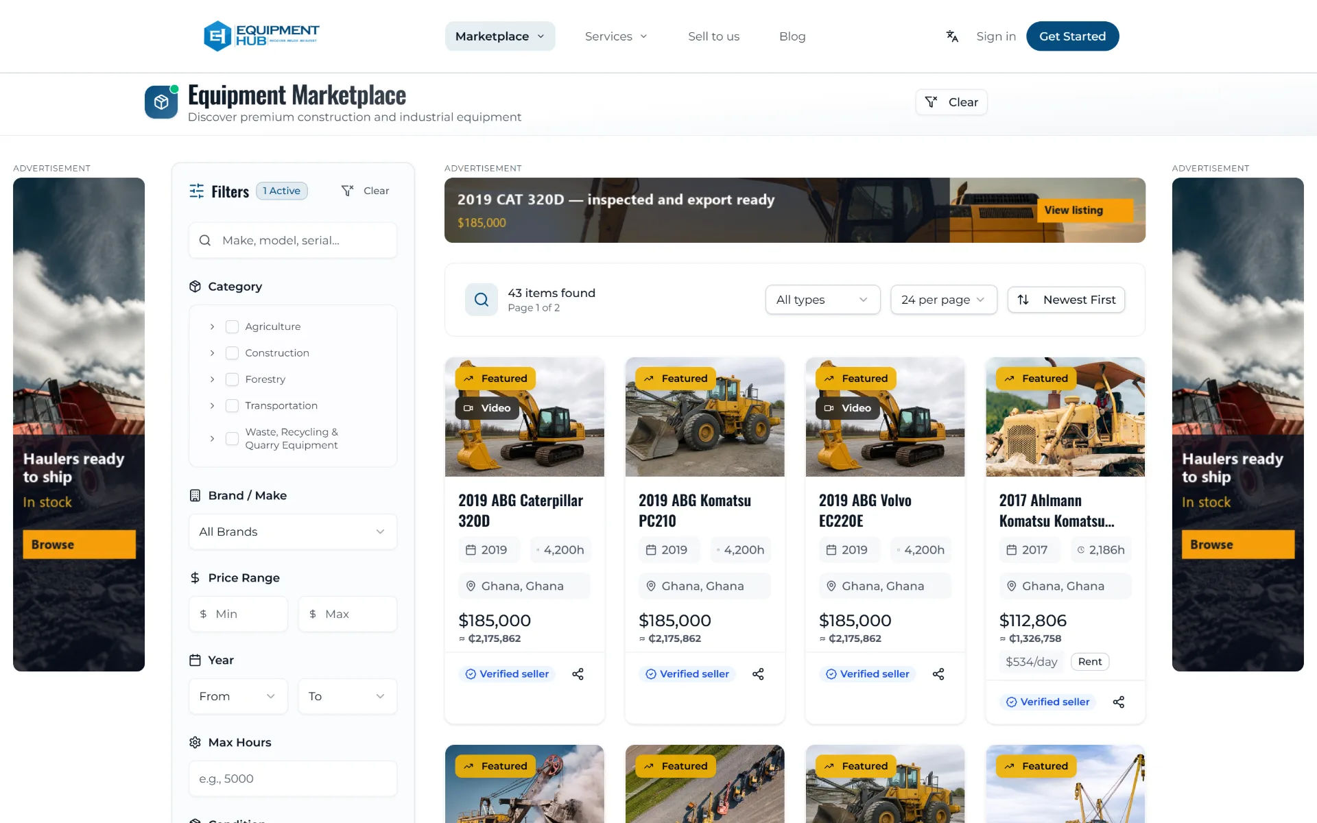Click the Featured badge on the Ahlmann Komatsu card
Screen dimensions: 1317x823
point(1036,379)
